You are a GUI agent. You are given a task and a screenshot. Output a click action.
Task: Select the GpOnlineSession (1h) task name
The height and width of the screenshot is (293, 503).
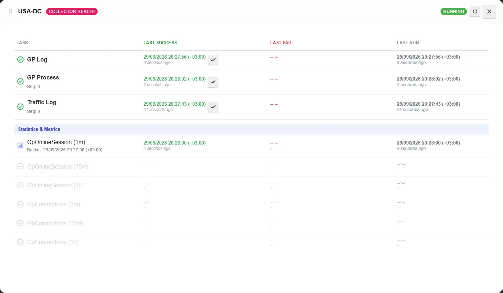[x=55, y=186]
